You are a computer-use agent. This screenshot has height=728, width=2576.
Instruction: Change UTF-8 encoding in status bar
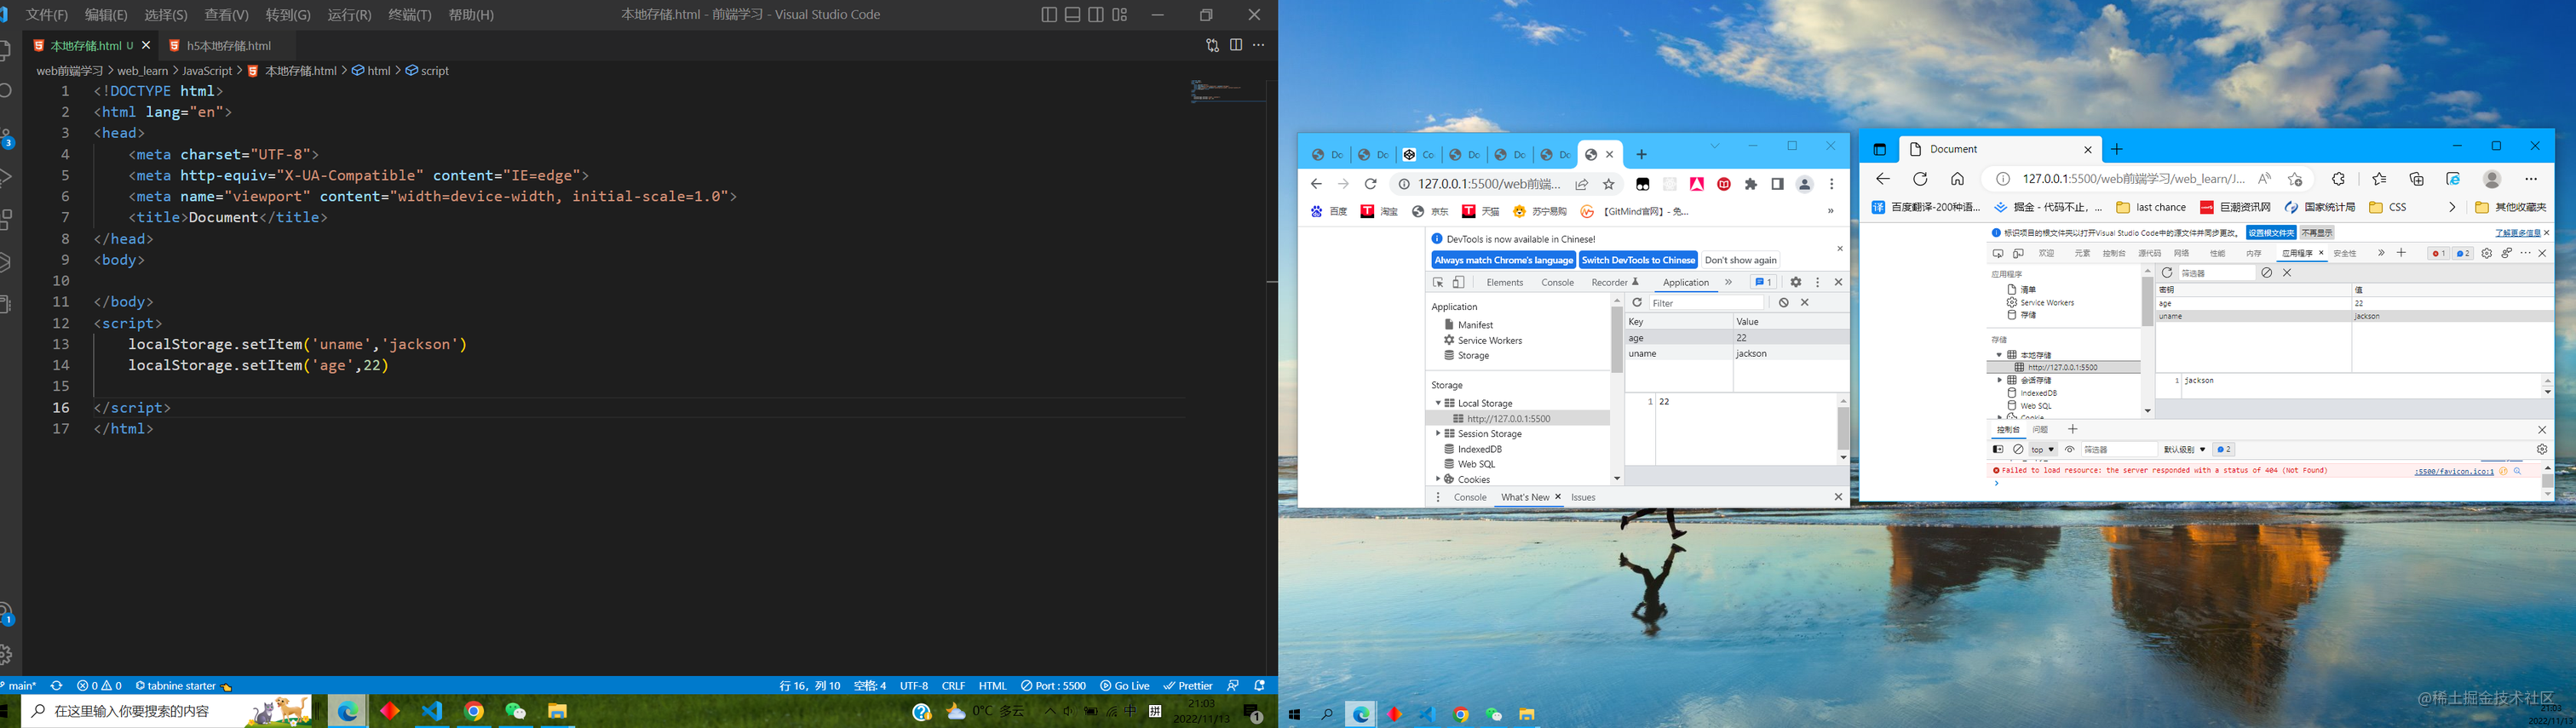[914, 686]
